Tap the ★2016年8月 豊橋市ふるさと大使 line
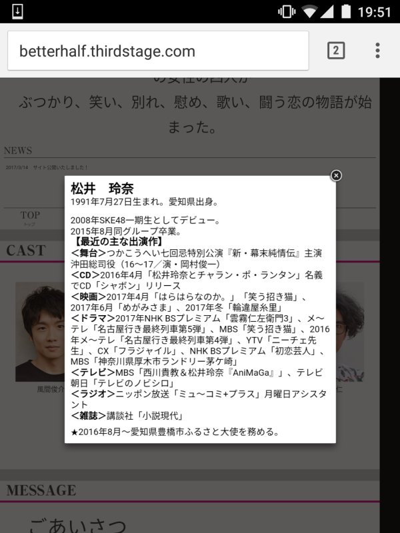Screen dimensions: 400x533 [175, 432]
